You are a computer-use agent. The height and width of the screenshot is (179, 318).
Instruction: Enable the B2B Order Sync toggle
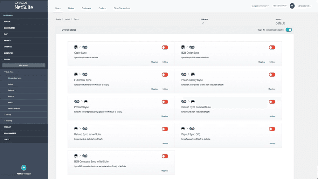[272, 47]
